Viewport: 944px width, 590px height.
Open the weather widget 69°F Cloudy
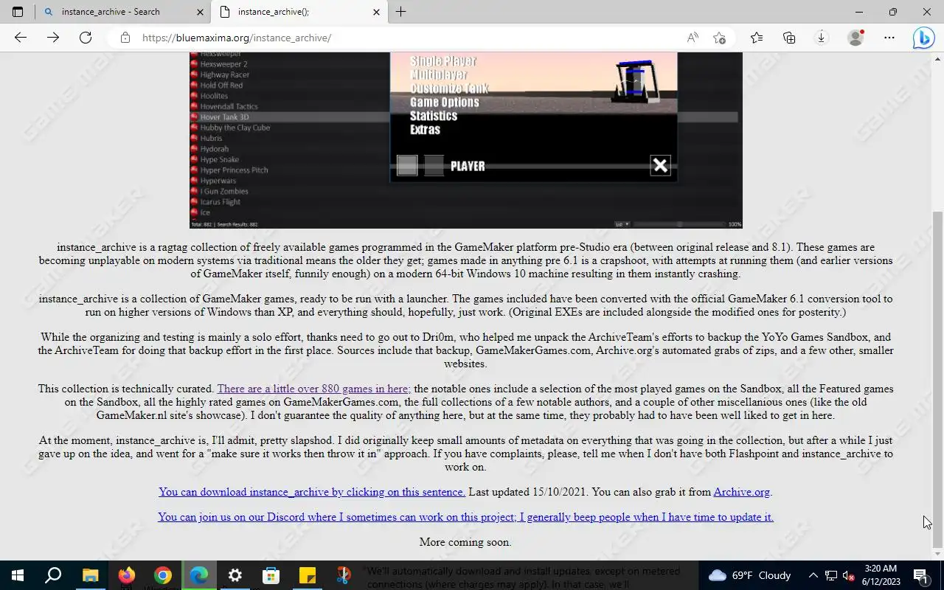click(x=749, y=575)
